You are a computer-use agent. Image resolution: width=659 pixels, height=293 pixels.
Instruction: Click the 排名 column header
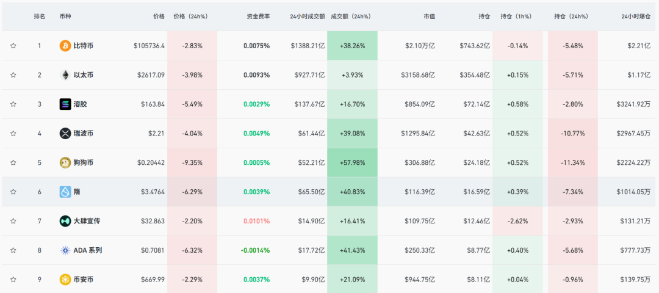pyautogui.click(x=40, y=16)
